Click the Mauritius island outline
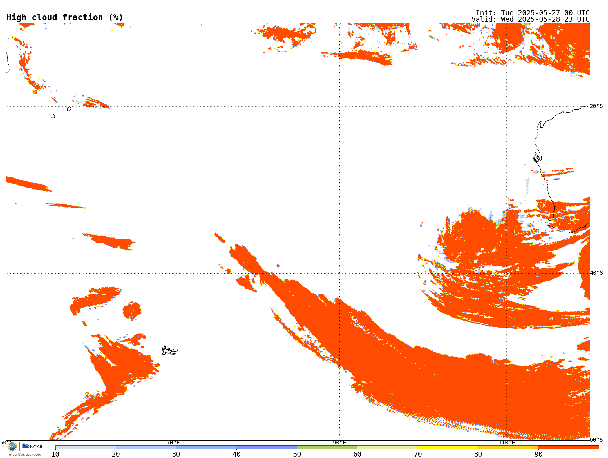608x458 pixels. [69, 109]
